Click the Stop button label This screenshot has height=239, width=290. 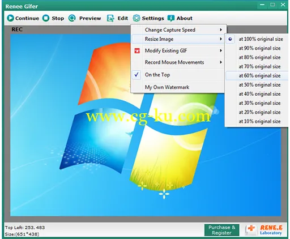pos(58,18)
